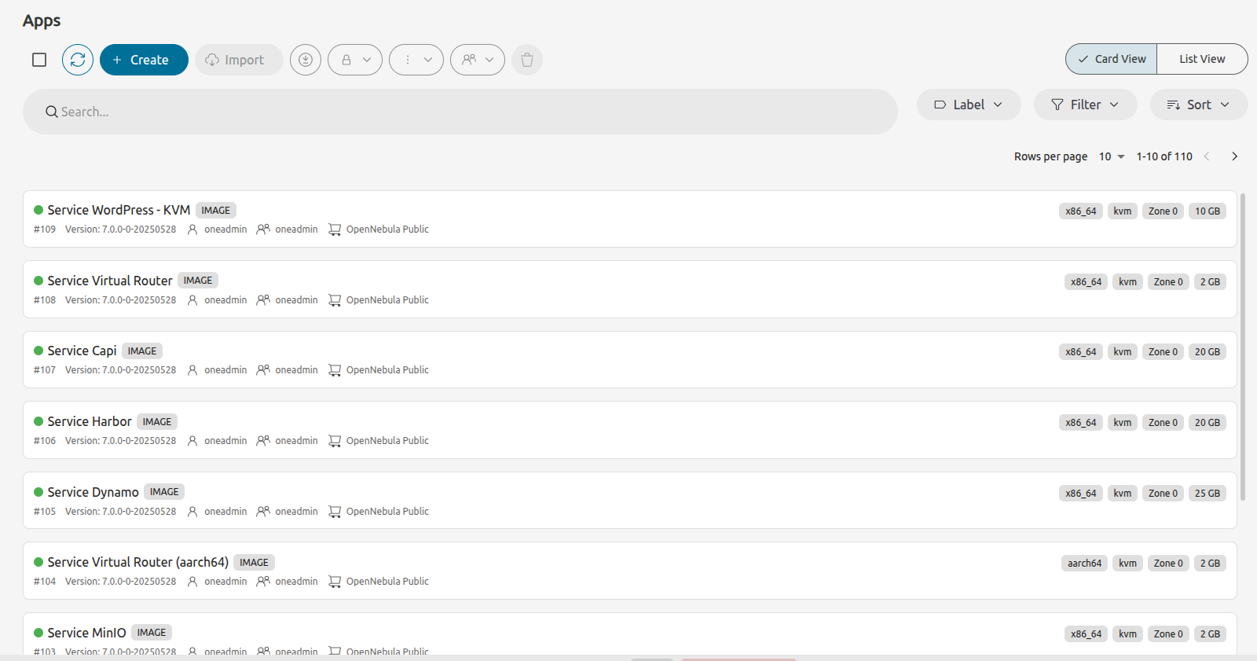Click IMAGE tag on Service WordPress
The image size is (1257, 661).
(x=216, y=210)
